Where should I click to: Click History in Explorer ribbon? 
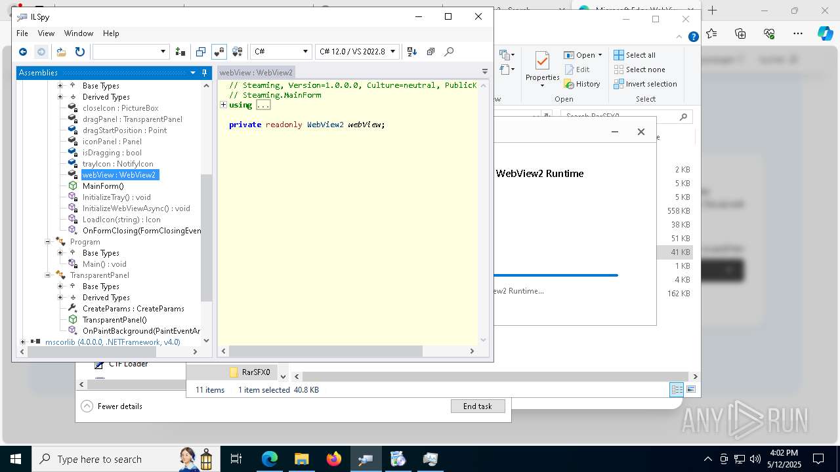[x=582, y=84]
